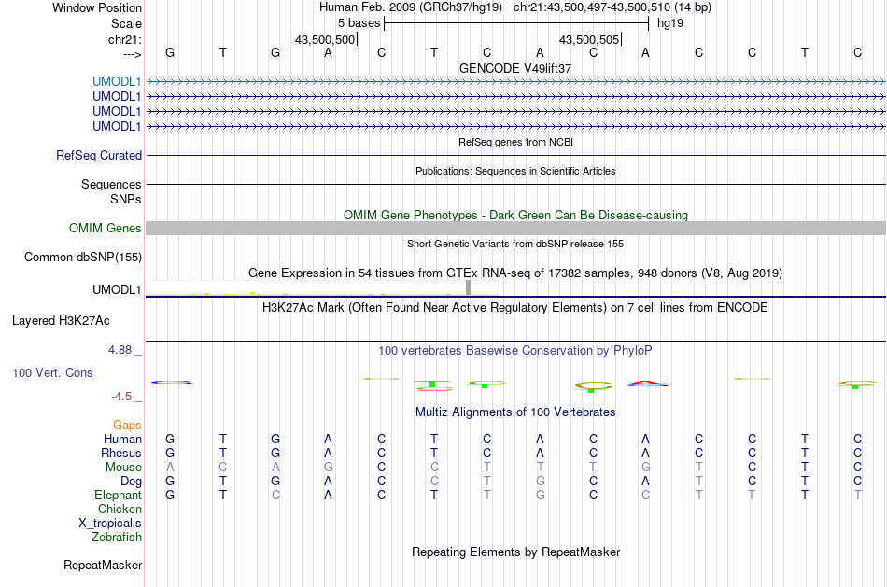Select the Mouse row label
This screenshot has width=887, height=587.
coord(123,468)
